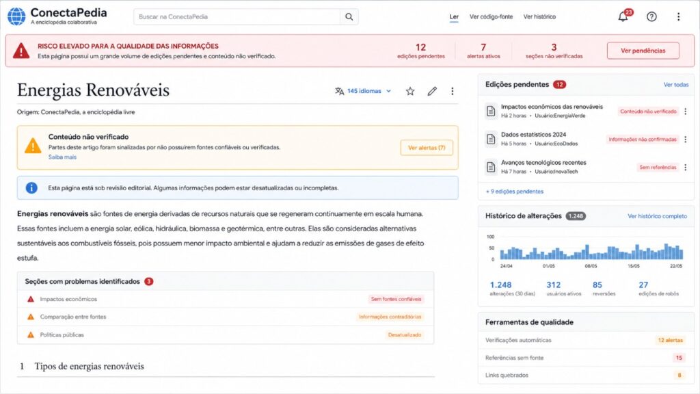Viewport: 700px width, 394px height.
Task: Click the 12 alertas badge
Action: (670, 341)
